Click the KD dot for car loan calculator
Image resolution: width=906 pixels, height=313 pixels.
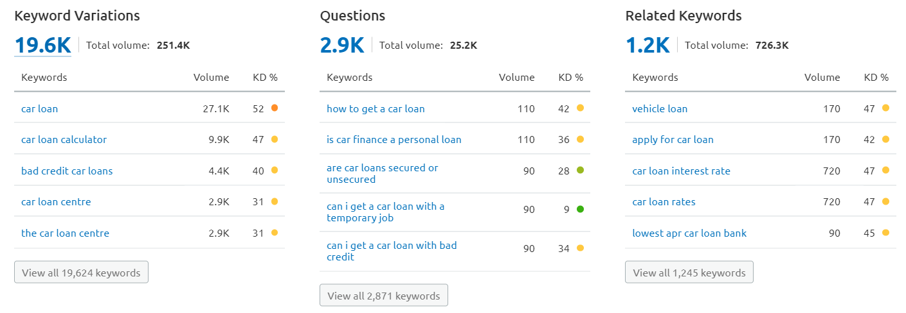click(275, 139)
